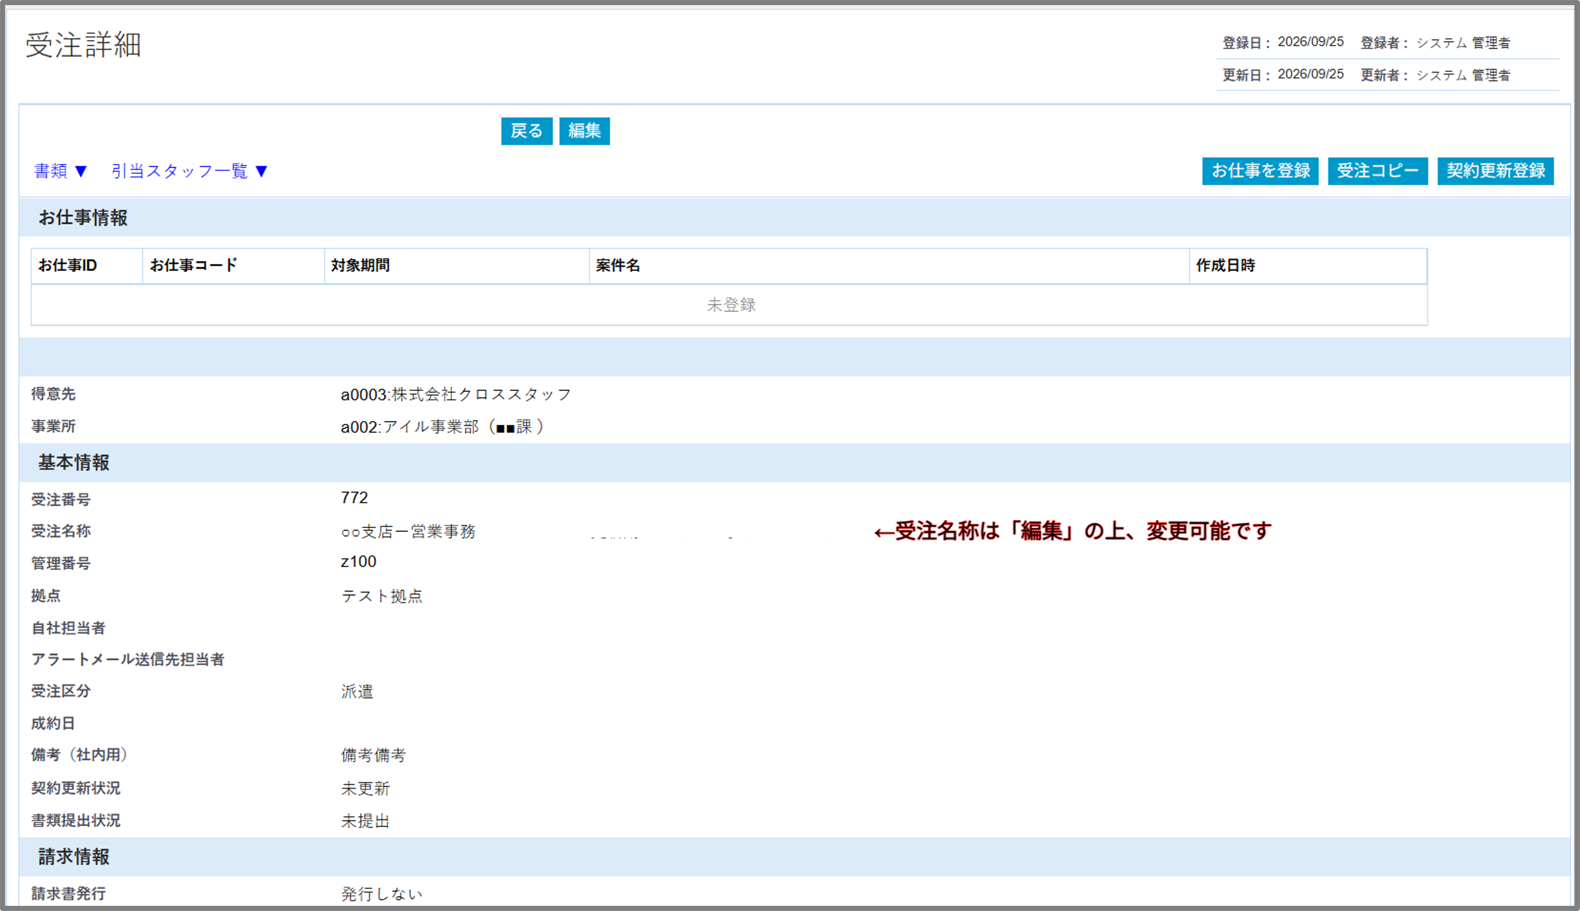Expand the 書類 ▼ dropdown

[x=60, y=171]
